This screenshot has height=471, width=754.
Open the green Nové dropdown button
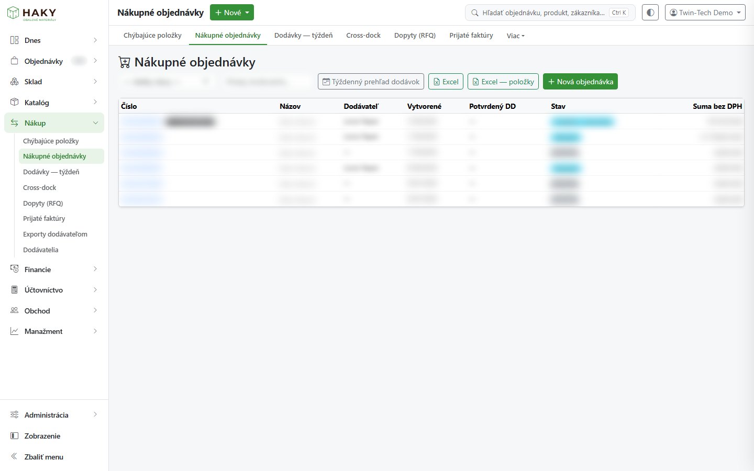(232, 13)
